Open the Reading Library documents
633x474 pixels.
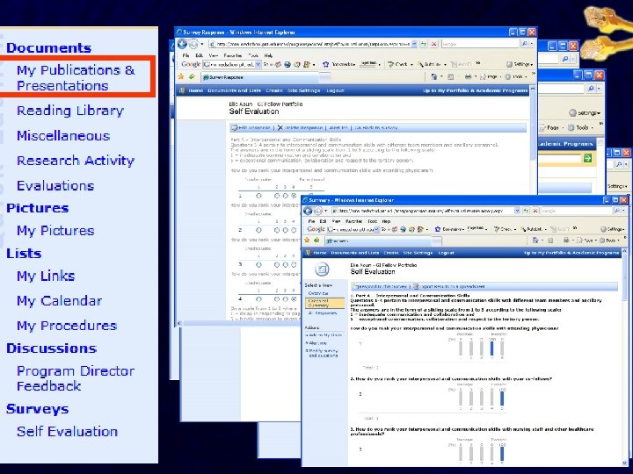pyautogui.click(x=70, y=111)
